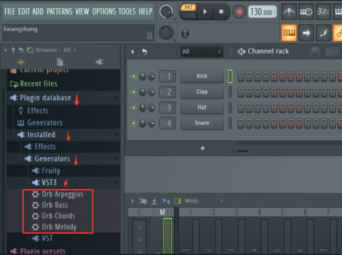Click the Clap channel button
The width and height of the screenshot is (342, 255).
point(202,92)
